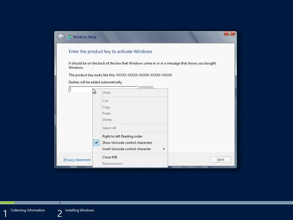Viewport: 293px width, 220px height.
Task: Select Copy in the context menu
Action: click(x=130, y=107)
